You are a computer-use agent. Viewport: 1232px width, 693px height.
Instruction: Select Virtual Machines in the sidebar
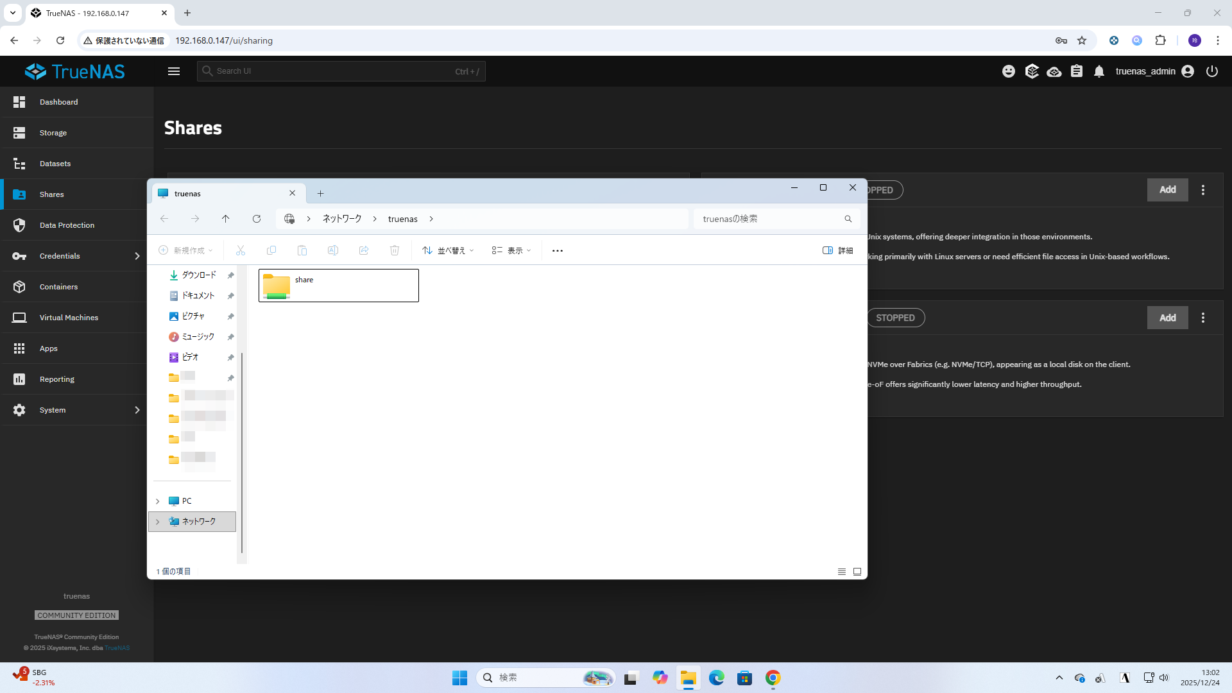(x=69, y=318)
